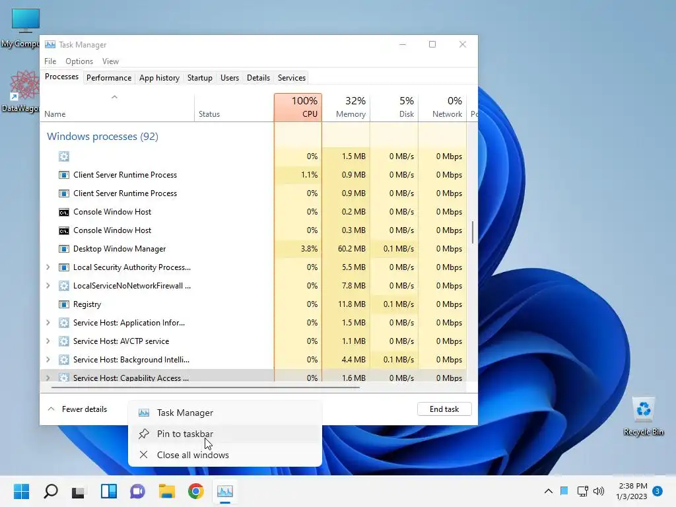Switch to the Services tab

tap(291, 78)
